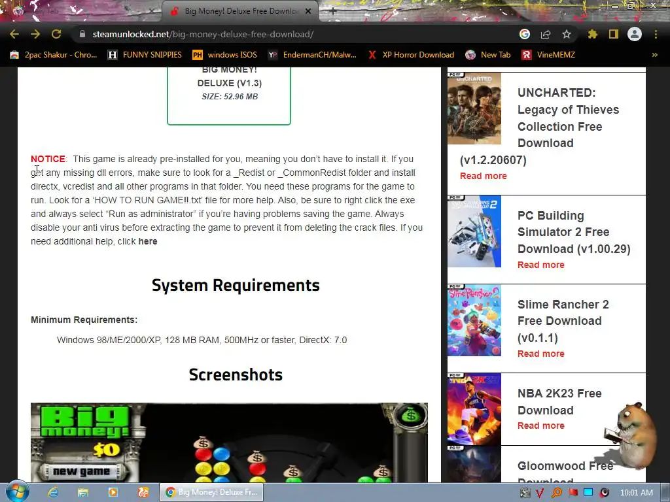Click the speaker volume tray icon
Screen dimensions: 670x502
[604, 493]
